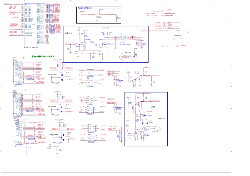
Task: Select the AO3401L MOSFET symbol
Action: tap(144, 115)
